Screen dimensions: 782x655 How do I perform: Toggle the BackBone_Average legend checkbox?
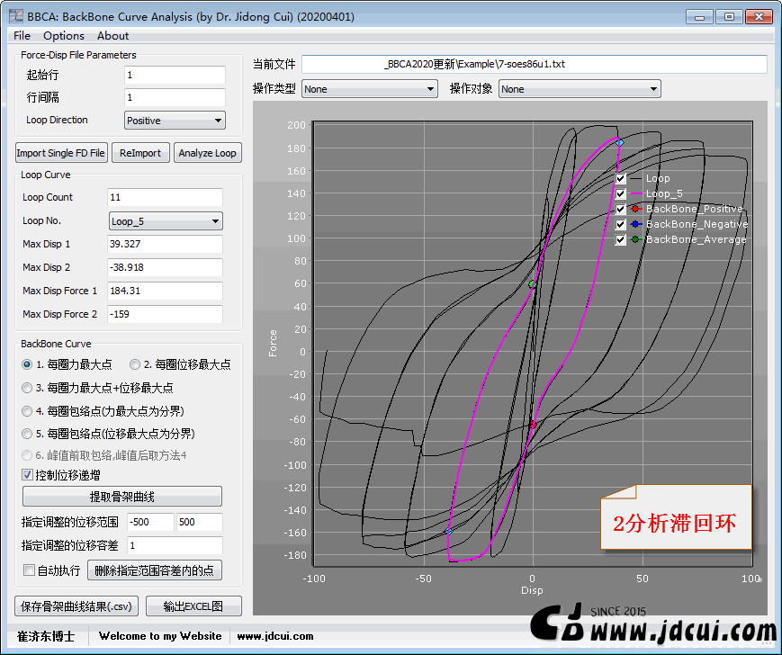(x=620, y=239)
